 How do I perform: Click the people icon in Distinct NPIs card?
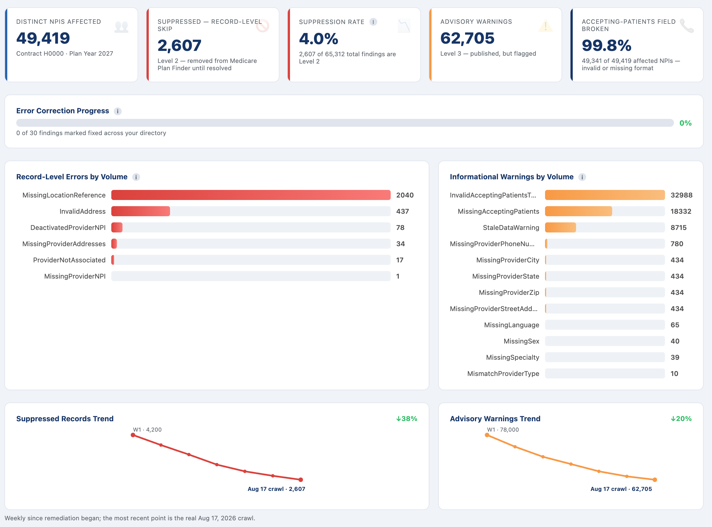tap(121, 27)
